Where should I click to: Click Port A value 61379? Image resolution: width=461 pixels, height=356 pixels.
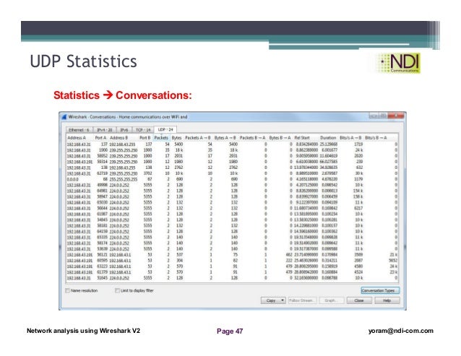(x=102, y=272)
